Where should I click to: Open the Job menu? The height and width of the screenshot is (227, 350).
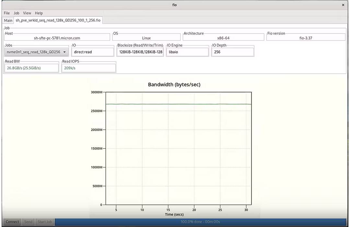17,13
